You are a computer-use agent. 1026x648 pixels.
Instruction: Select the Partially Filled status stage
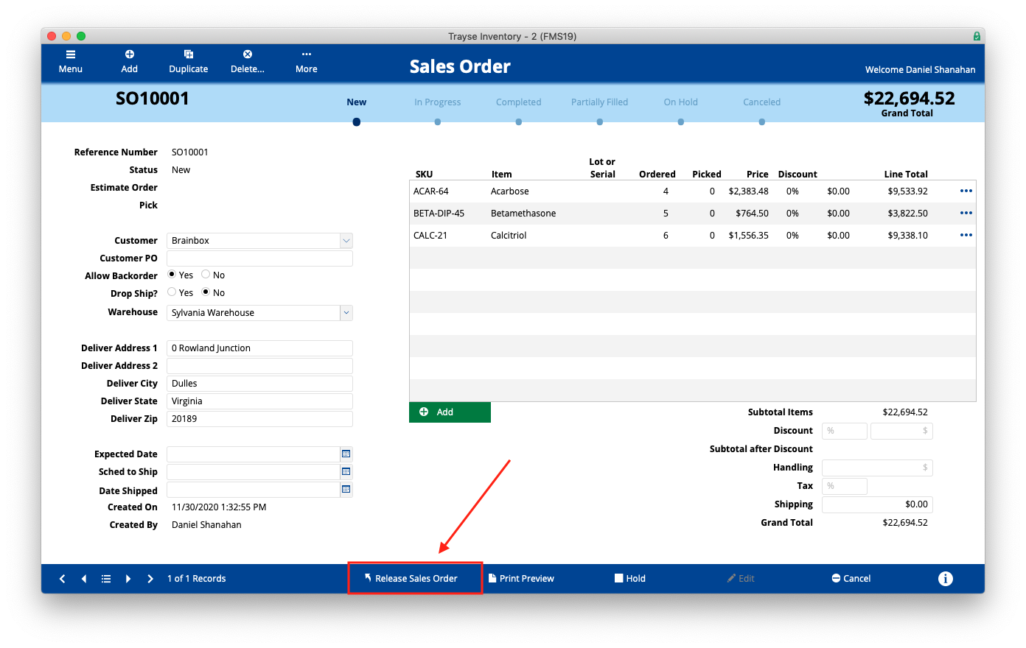600,102
